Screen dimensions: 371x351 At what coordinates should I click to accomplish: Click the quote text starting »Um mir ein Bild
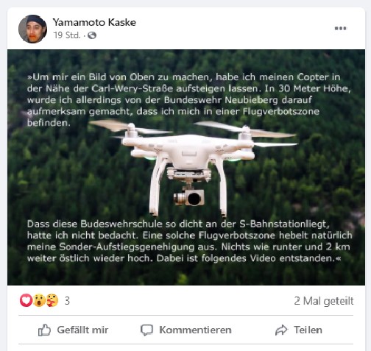click(189, 100)
